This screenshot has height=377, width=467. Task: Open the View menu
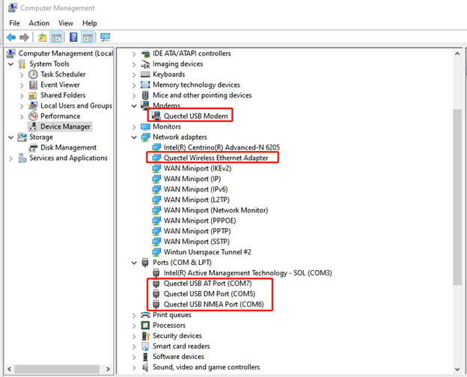click(66, 23)
